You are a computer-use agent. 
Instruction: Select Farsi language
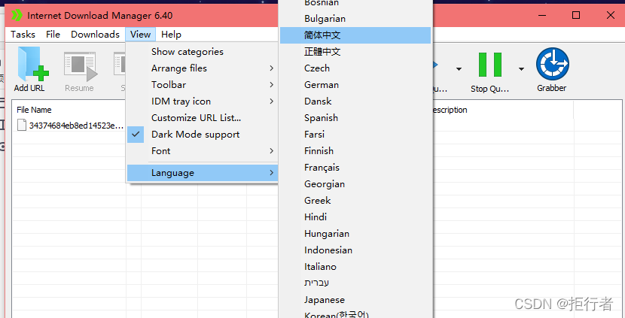[x=355, y=135]
